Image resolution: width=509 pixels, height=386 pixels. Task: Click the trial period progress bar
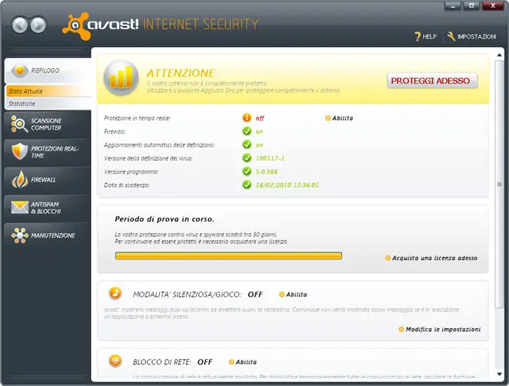click(x=228, y=256)
